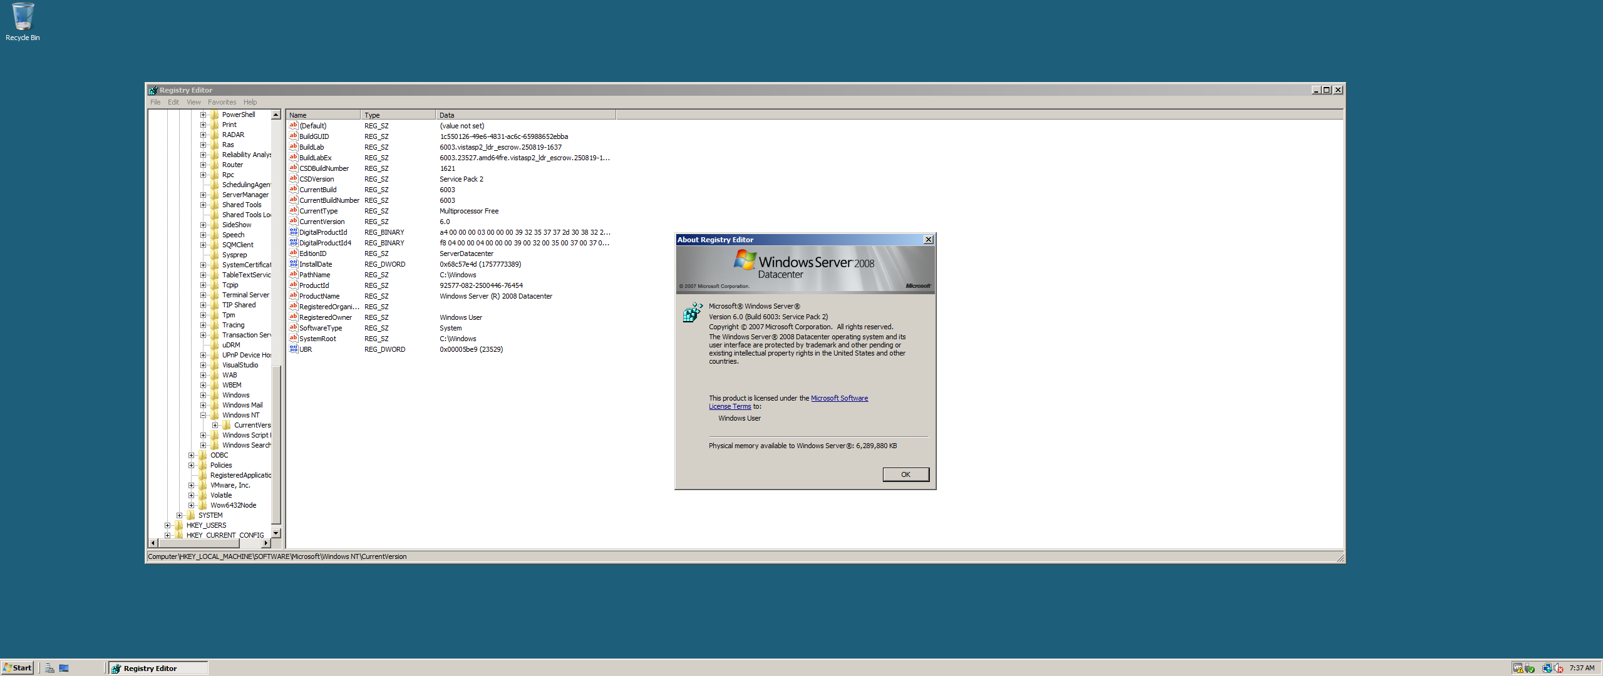
Task: Select the Volatile tree key
Action: (x=221, y=495)
